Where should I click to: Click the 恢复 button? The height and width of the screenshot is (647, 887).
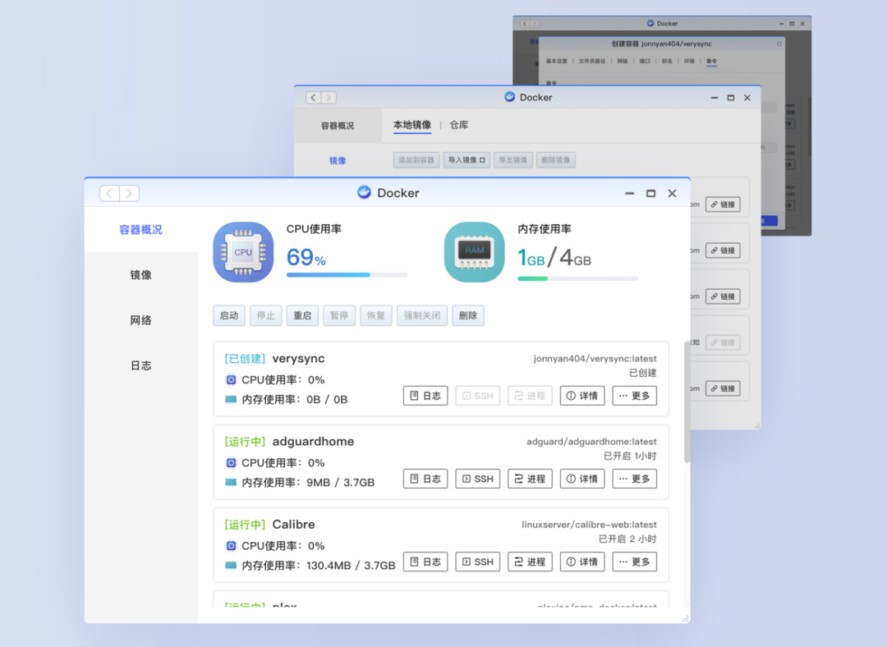[376, 315]
